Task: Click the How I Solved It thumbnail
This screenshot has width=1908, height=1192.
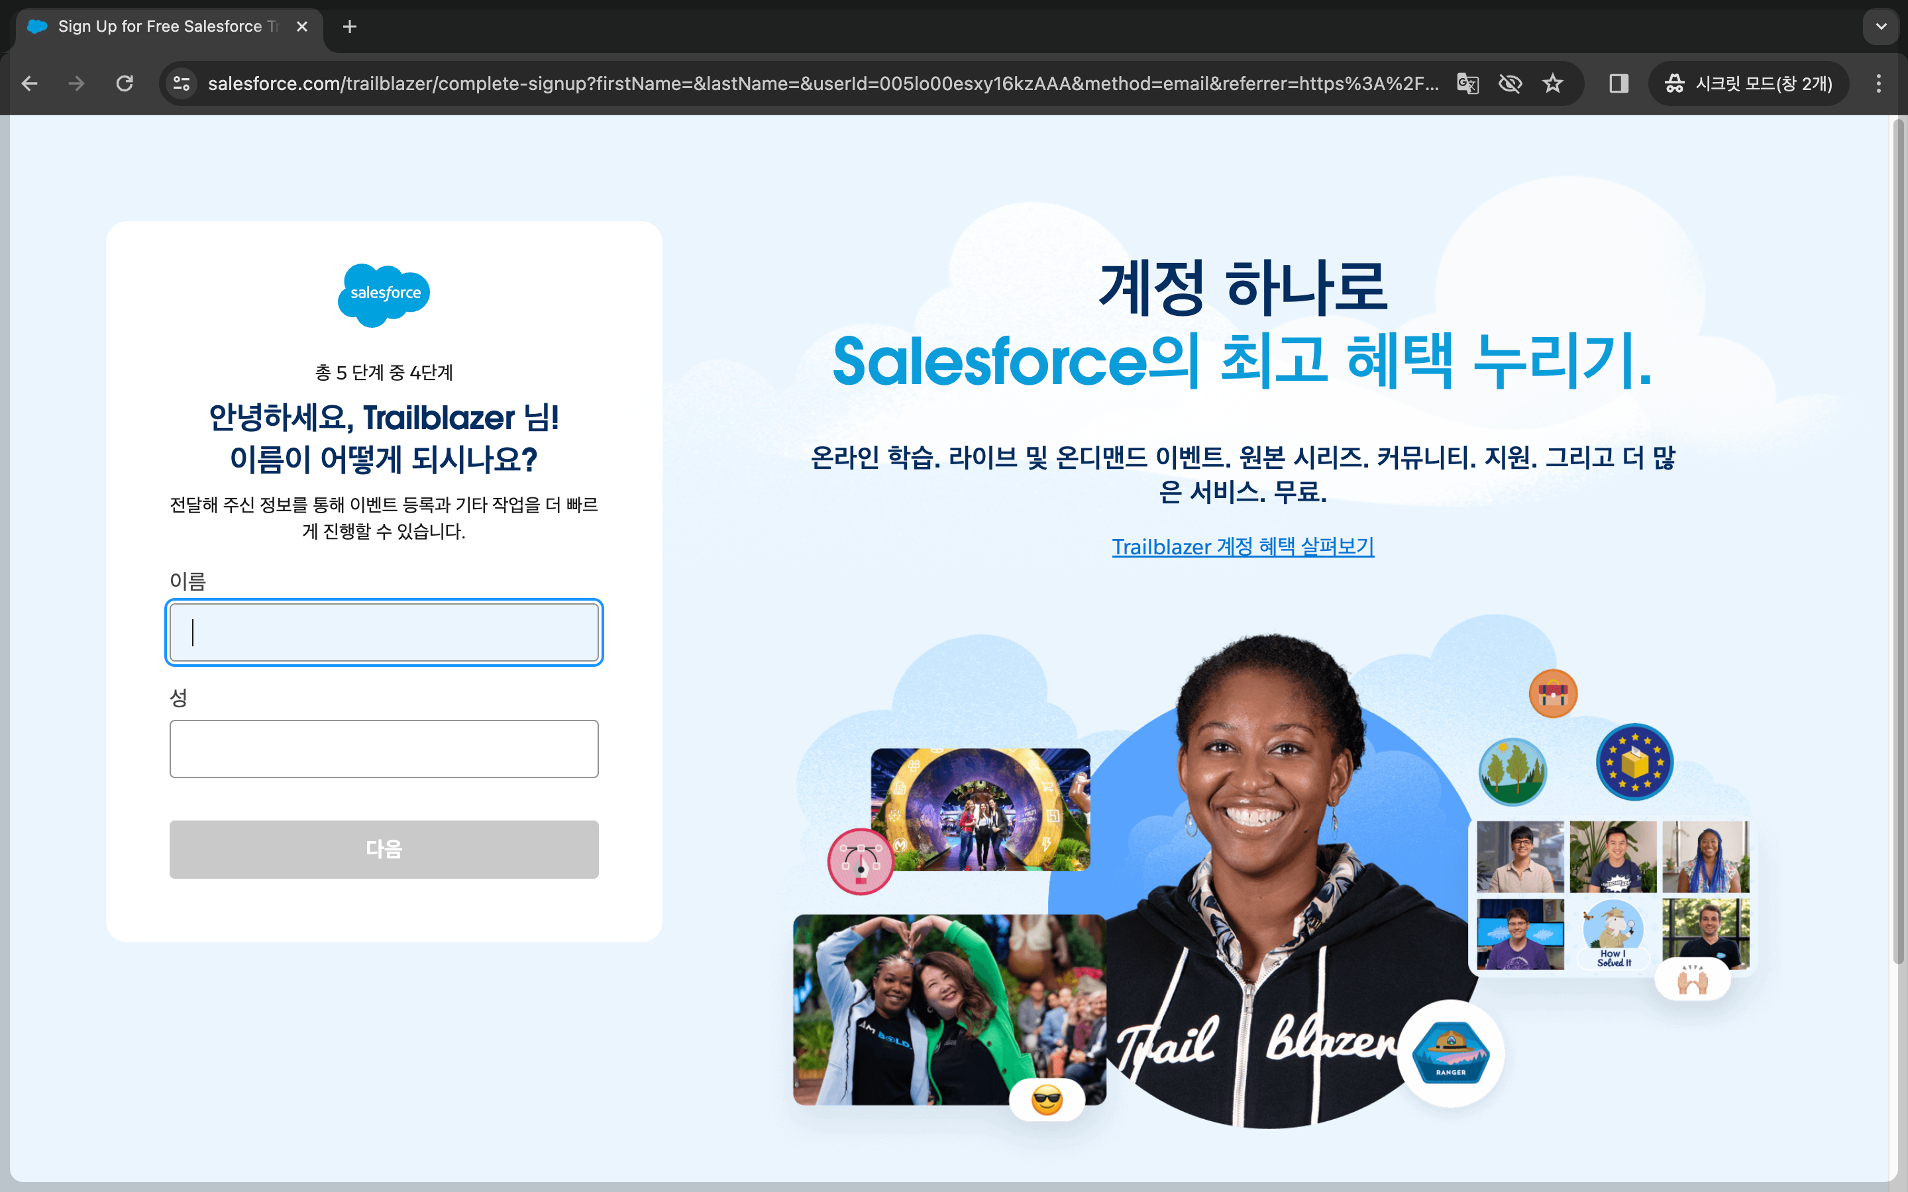Action: 1613,934
